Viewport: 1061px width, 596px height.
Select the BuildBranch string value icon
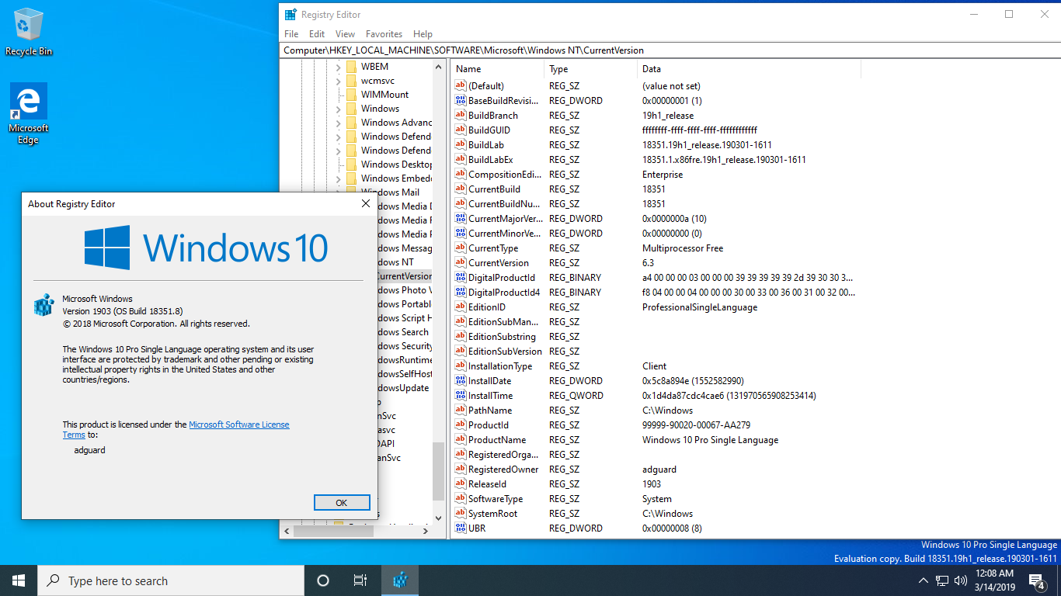click(x=461, y=116)
